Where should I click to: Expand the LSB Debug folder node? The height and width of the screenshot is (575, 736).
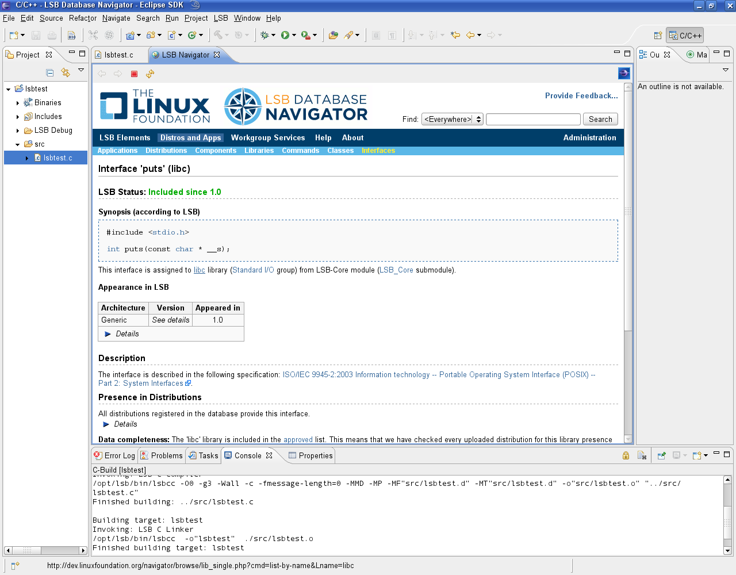(x=18, y=131)
